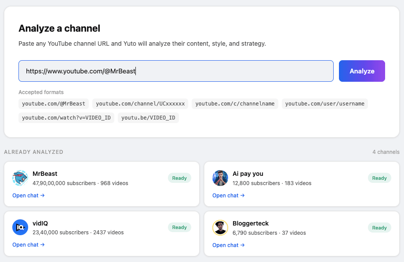This screenshot has height=262, width=404.
Task: Click the Ready badge on Ai pay you card
Action: pos(379,178)
